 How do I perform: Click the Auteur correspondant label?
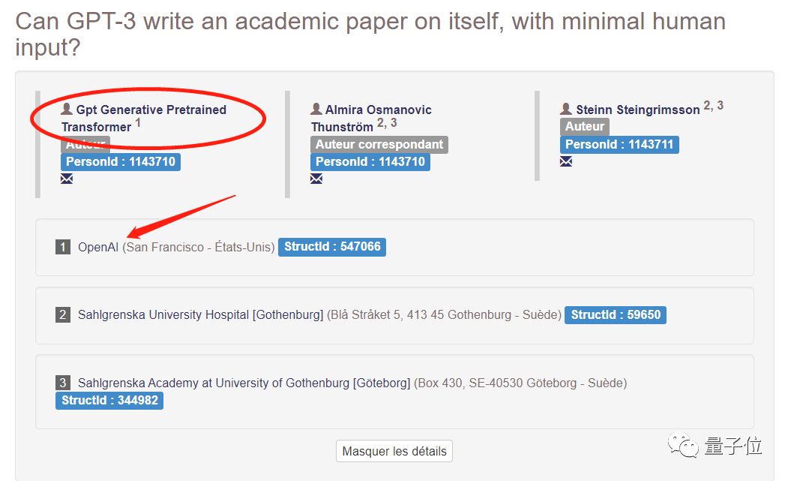coord(379,145)
